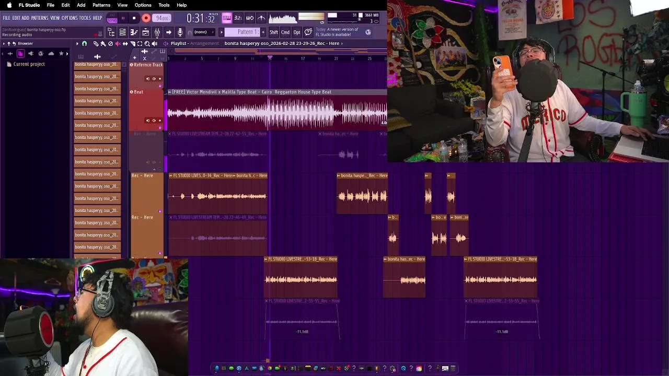Image resolution: width=669 pixels, height=376 pixels.
Task: Open the piano roll view icon
Action: (x=134, y=32)
